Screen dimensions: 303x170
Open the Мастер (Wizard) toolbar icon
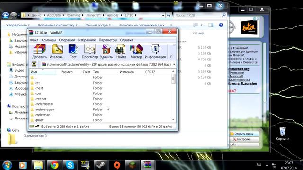136,51
